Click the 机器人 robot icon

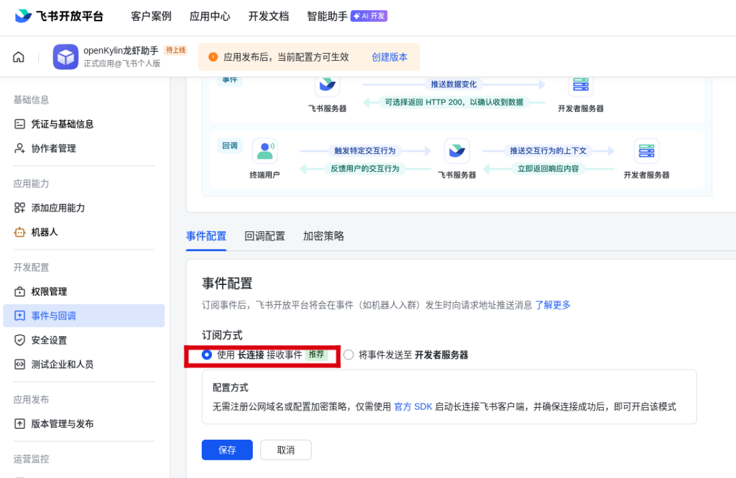point(20,233)
